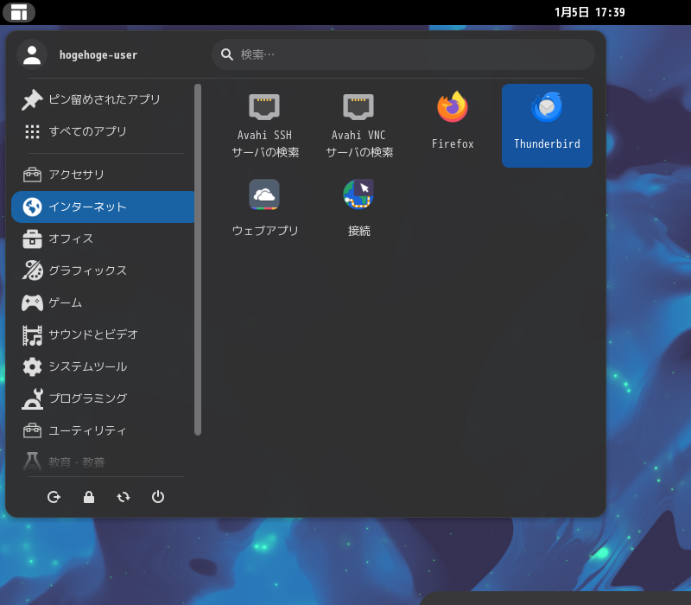Open the ユーティリティ category
The height and width of the screenshot is (605, 691).
103,430
